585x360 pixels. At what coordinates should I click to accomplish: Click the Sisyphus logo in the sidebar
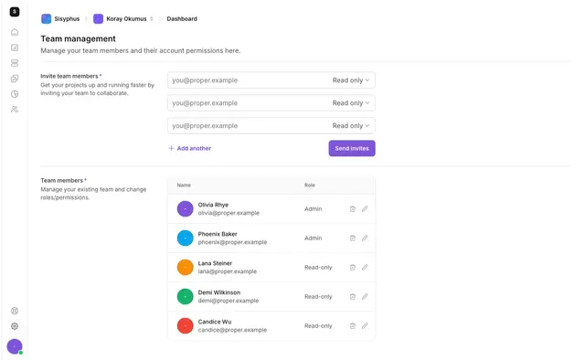click(15, 12)
